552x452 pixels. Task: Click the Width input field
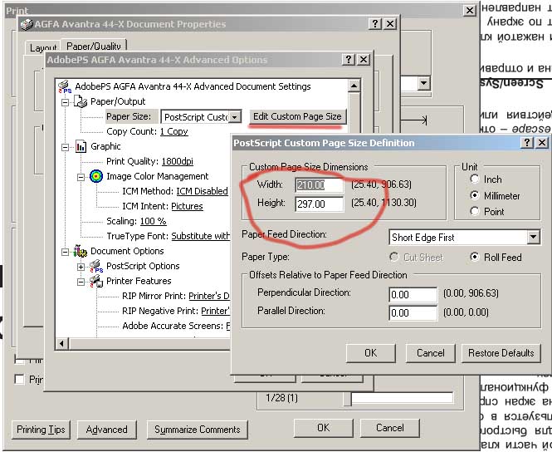[319, 185]
